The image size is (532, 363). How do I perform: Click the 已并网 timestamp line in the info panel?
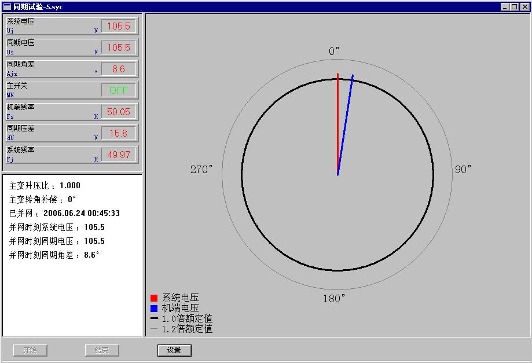click(65, 214)
